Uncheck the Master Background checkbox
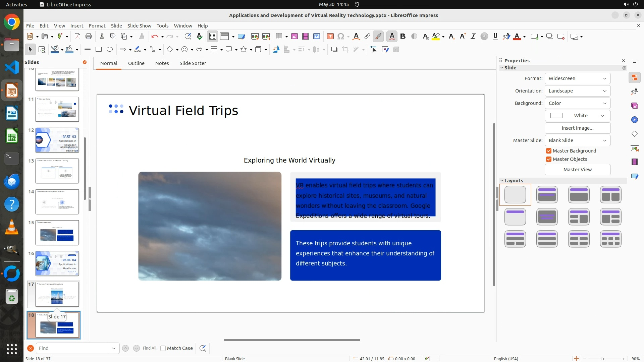This screenshot has height=362, width=644. pos(549,151)
